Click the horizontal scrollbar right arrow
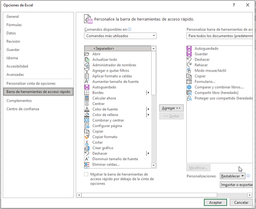 click(x=250, y=195)
